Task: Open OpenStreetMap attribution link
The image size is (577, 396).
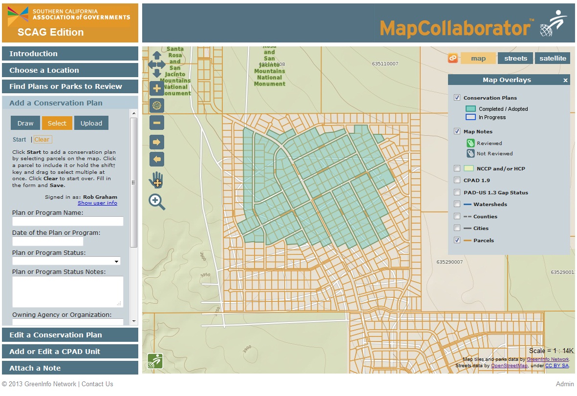Action: [509, 365]
